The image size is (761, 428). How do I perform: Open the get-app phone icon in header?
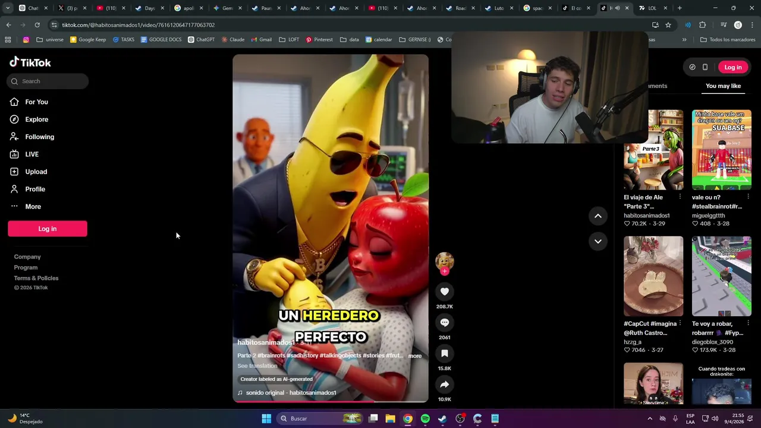(x=705, y=67)
